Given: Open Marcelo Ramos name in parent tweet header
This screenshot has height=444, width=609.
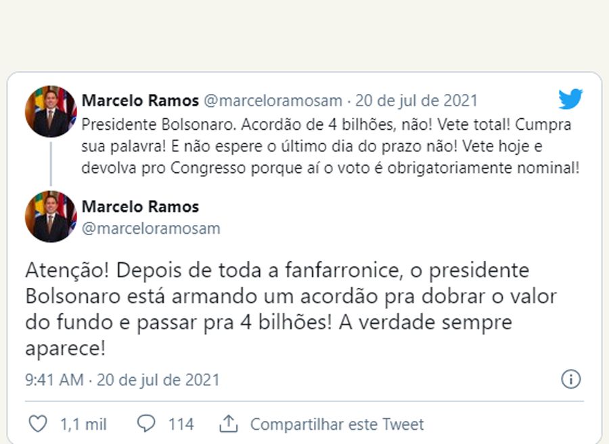Looking at the screenshot, I should pyautogui.click(x=140, y=101).
